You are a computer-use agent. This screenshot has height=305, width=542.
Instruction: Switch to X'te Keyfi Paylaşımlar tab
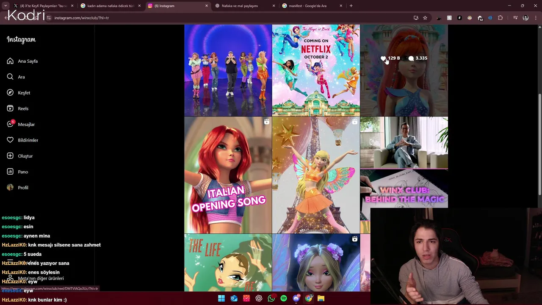pyautogui.click(x=43, y=6)
